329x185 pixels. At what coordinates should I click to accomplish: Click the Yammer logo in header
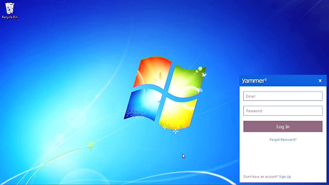tap(254, 81)
